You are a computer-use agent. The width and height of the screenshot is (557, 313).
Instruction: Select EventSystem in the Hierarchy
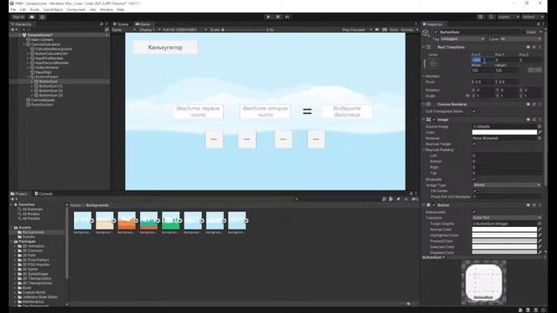(x=42, y=104)
